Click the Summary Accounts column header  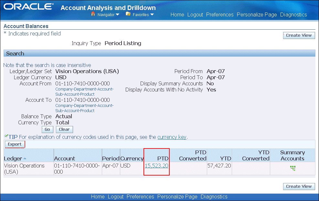pyautogui.click(x=292, y=155)
